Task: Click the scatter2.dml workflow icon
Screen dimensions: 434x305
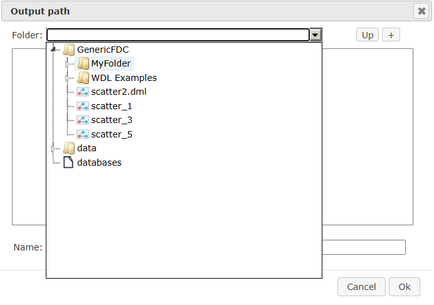Action: pyautogui.click(x=83, y=92)
